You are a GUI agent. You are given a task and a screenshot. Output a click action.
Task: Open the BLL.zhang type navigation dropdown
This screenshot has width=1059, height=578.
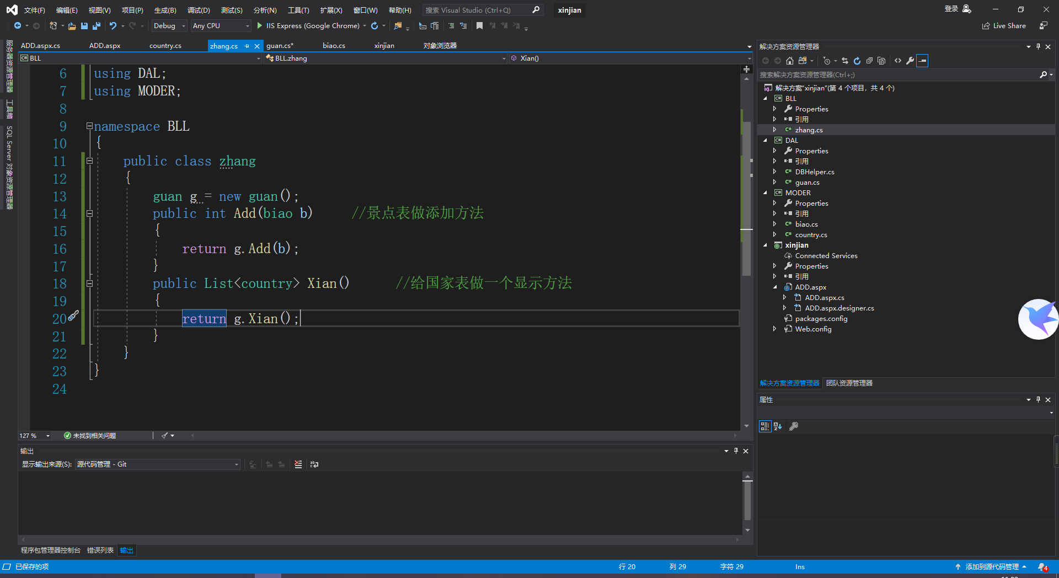tap(385, 58)
